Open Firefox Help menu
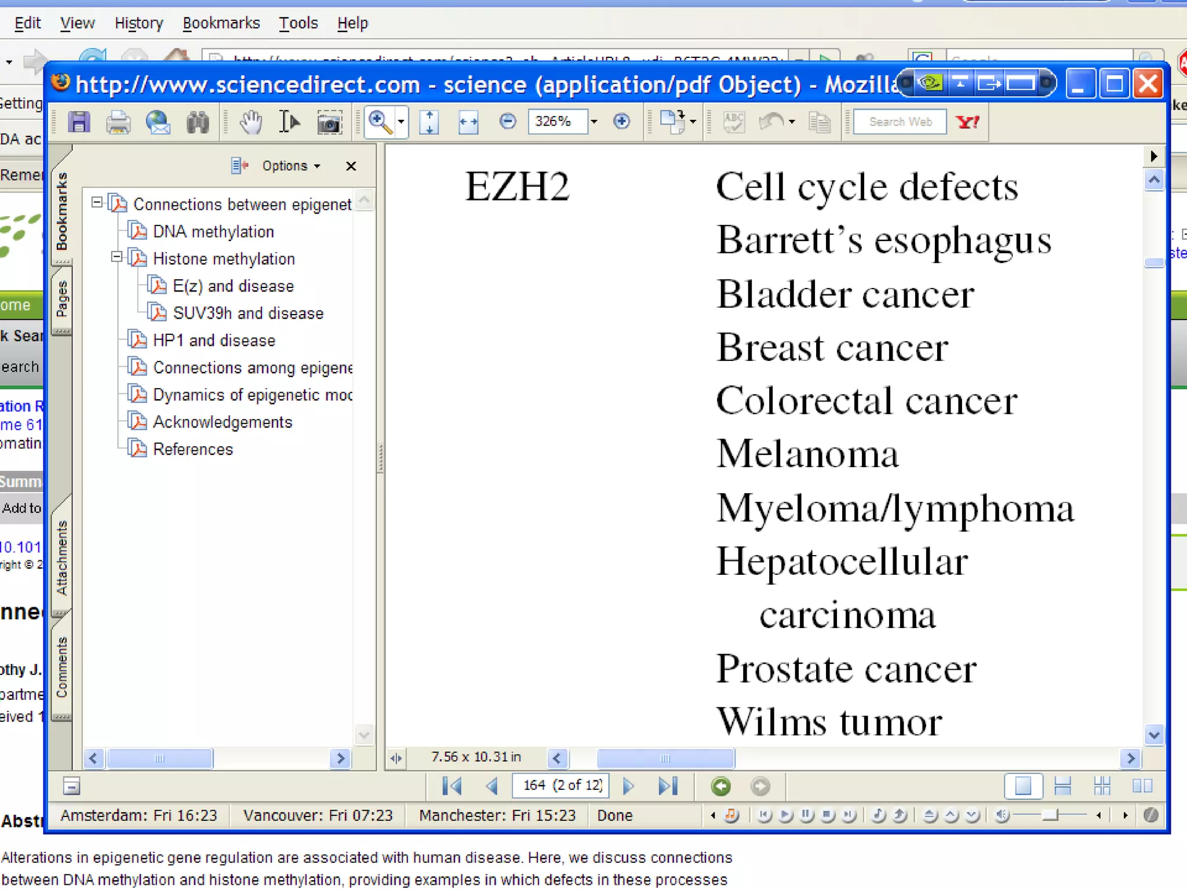Screen dimensions: 1187x890 point(352,23)
